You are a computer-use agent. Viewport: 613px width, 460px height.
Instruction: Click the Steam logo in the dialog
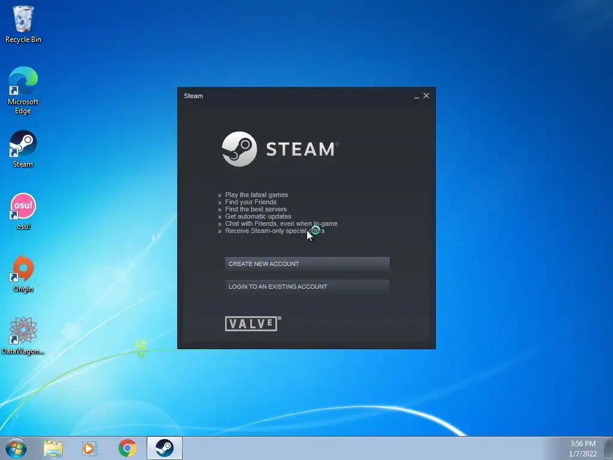pos(280,149)
